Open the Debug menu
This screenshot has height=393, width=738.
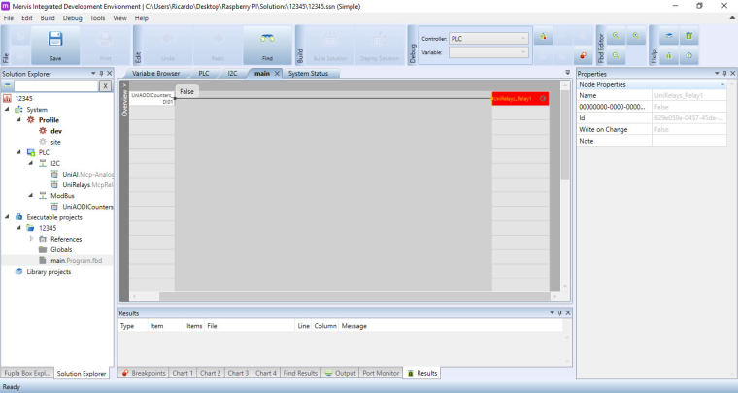(73, 17)
